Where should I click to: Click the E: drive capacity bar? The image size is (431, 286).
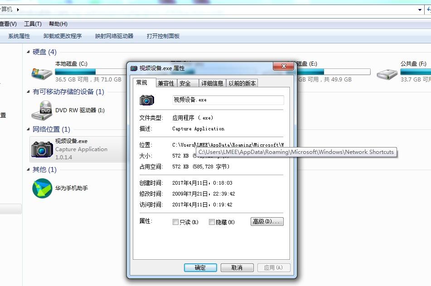coord(334,71)
